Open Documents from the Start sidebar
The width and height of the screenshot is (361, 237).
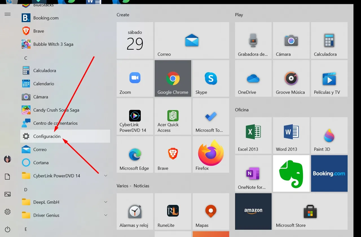point(8,177)
